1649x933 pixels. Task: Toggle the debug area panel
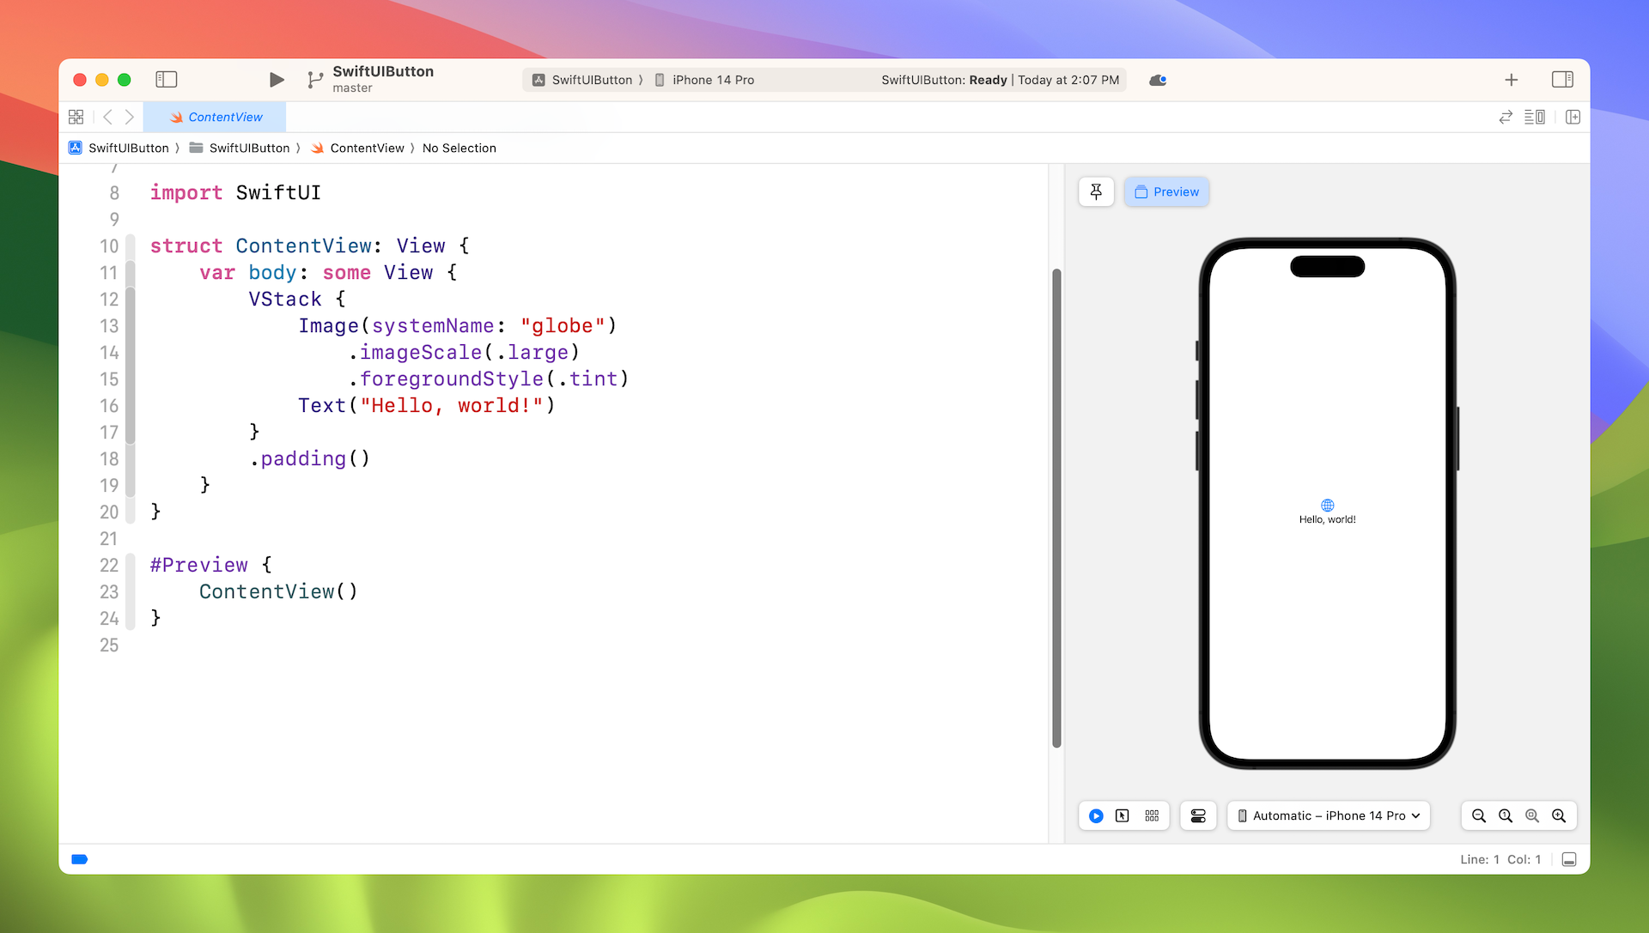pyautogui.click(x=1569, y=859)
